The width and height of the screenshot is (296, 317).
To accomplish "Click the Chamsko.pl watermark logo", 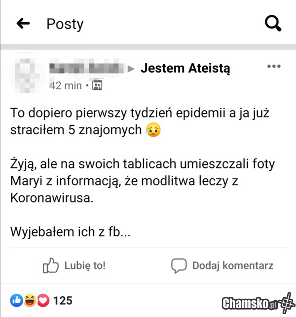I will click(x=259, y=303).
